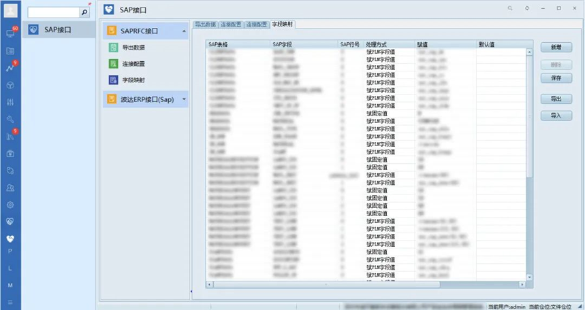585x310 pixels.
Task: Open 导出数据 item in SAPRFC接口 menu
Action: pos(133,48)
